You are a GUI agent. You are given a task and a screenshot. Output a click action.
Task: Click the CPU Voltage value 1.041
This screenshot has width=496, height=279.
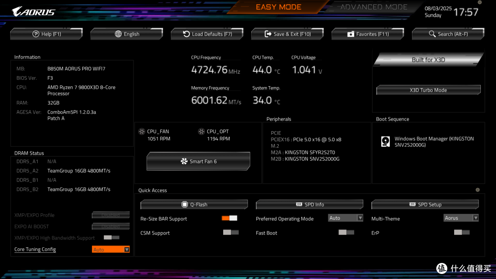point(304,70)
